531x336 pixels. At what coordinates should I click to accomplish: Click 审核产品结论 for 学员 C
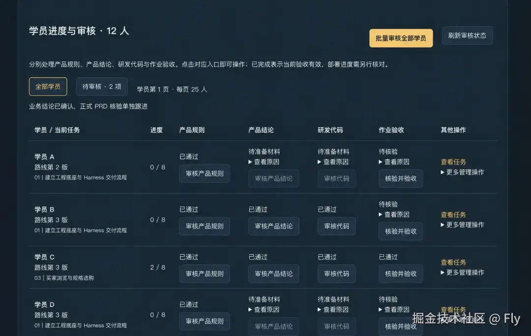[274, 274]
